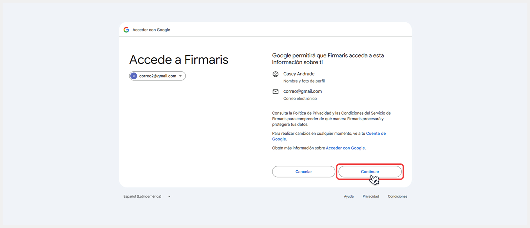This screenshot has width=530, height=228.
Task: Click the 'Casey Andrade' name text
Action: [x=299, y=74]
